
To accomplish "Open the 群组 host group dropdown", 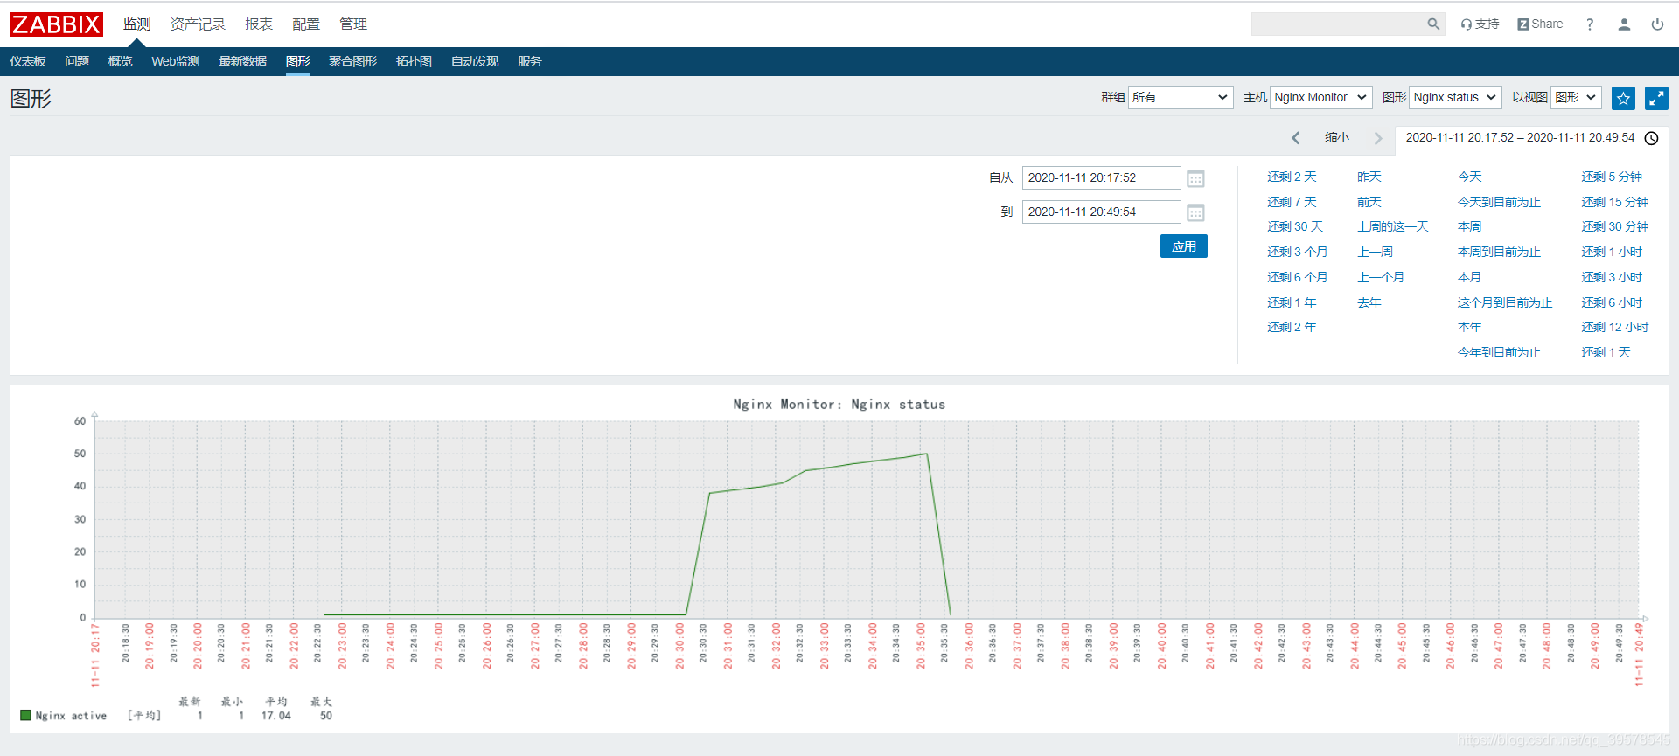I will (x=1181, y=97).
